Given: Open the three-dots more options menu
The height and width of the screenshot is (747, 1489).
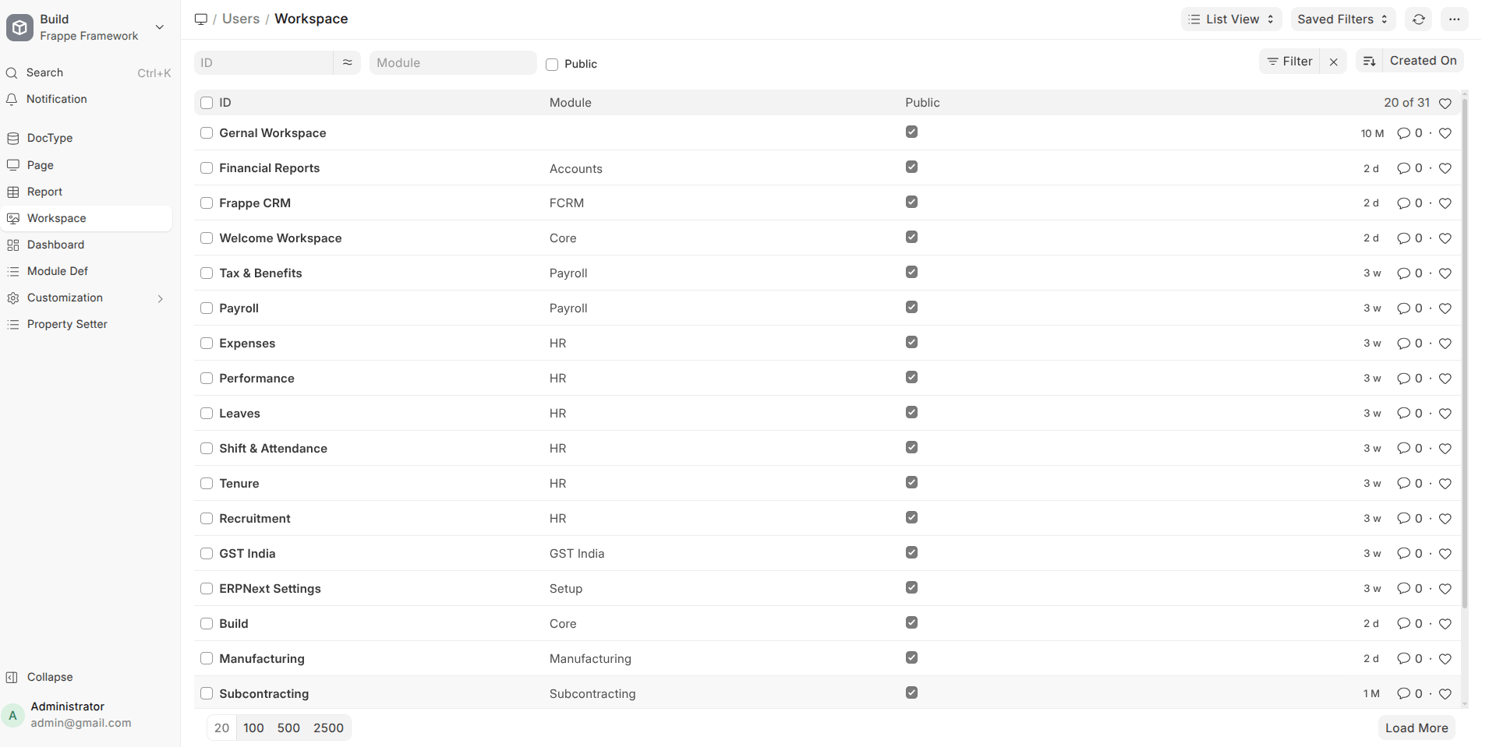Looking at the screenshot, I should [x=1455, y=19].
